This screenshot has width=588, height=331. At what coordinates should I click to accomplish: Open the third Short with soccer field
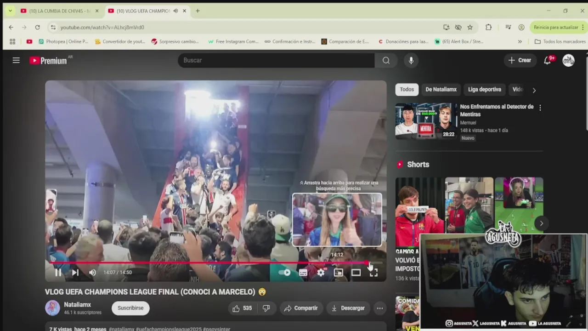point(519,205)
